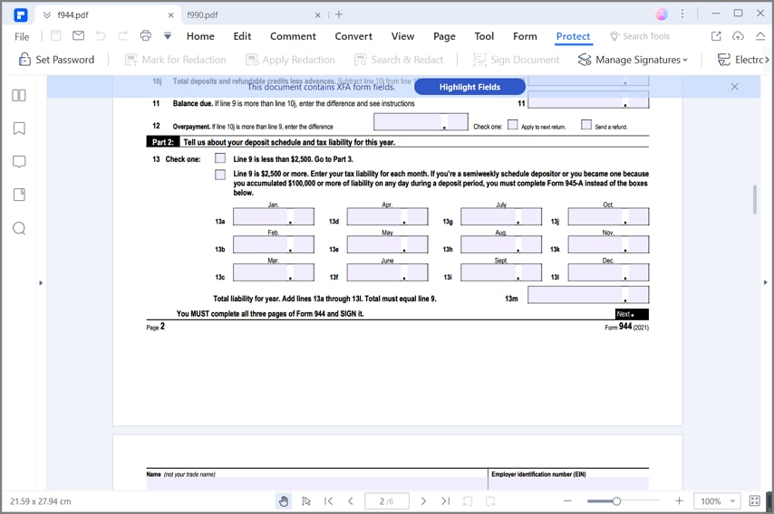The height and width of the screenshot is (514, 774).
Task: Check the Apply to next return box
Action: point(513,125)
